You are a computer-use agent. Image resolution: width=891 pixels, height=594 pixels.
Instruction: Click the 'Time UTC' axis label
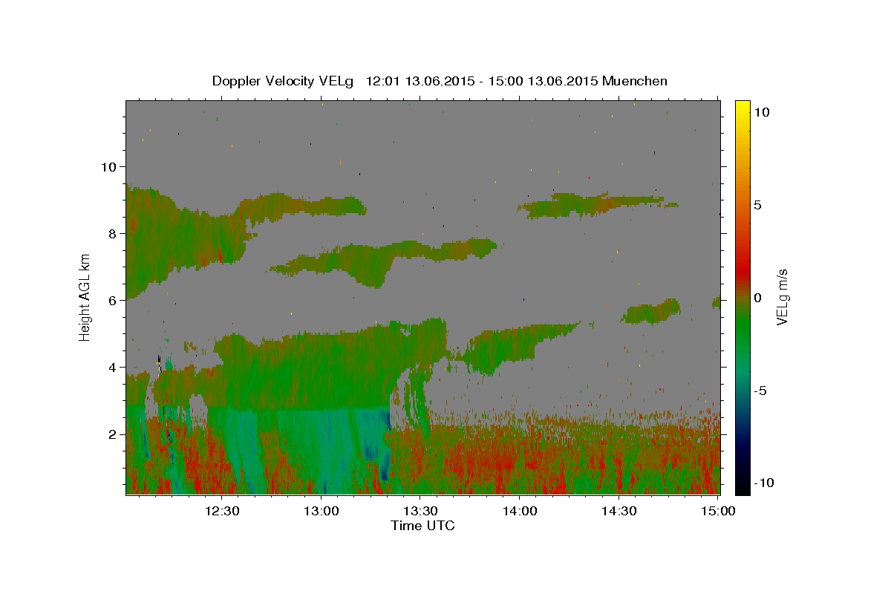[422, 526]
